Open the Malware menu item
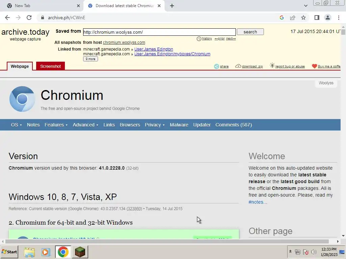 (179, 125)
